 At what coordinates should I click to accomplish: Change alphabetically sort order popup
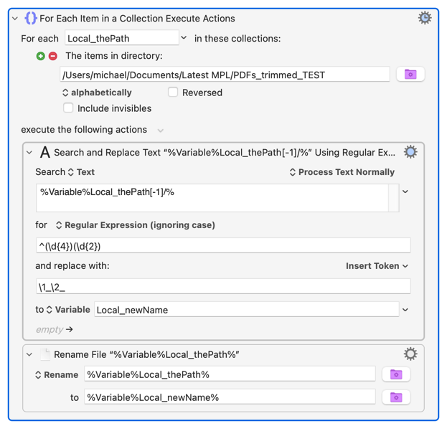click(x=97, y=93)
